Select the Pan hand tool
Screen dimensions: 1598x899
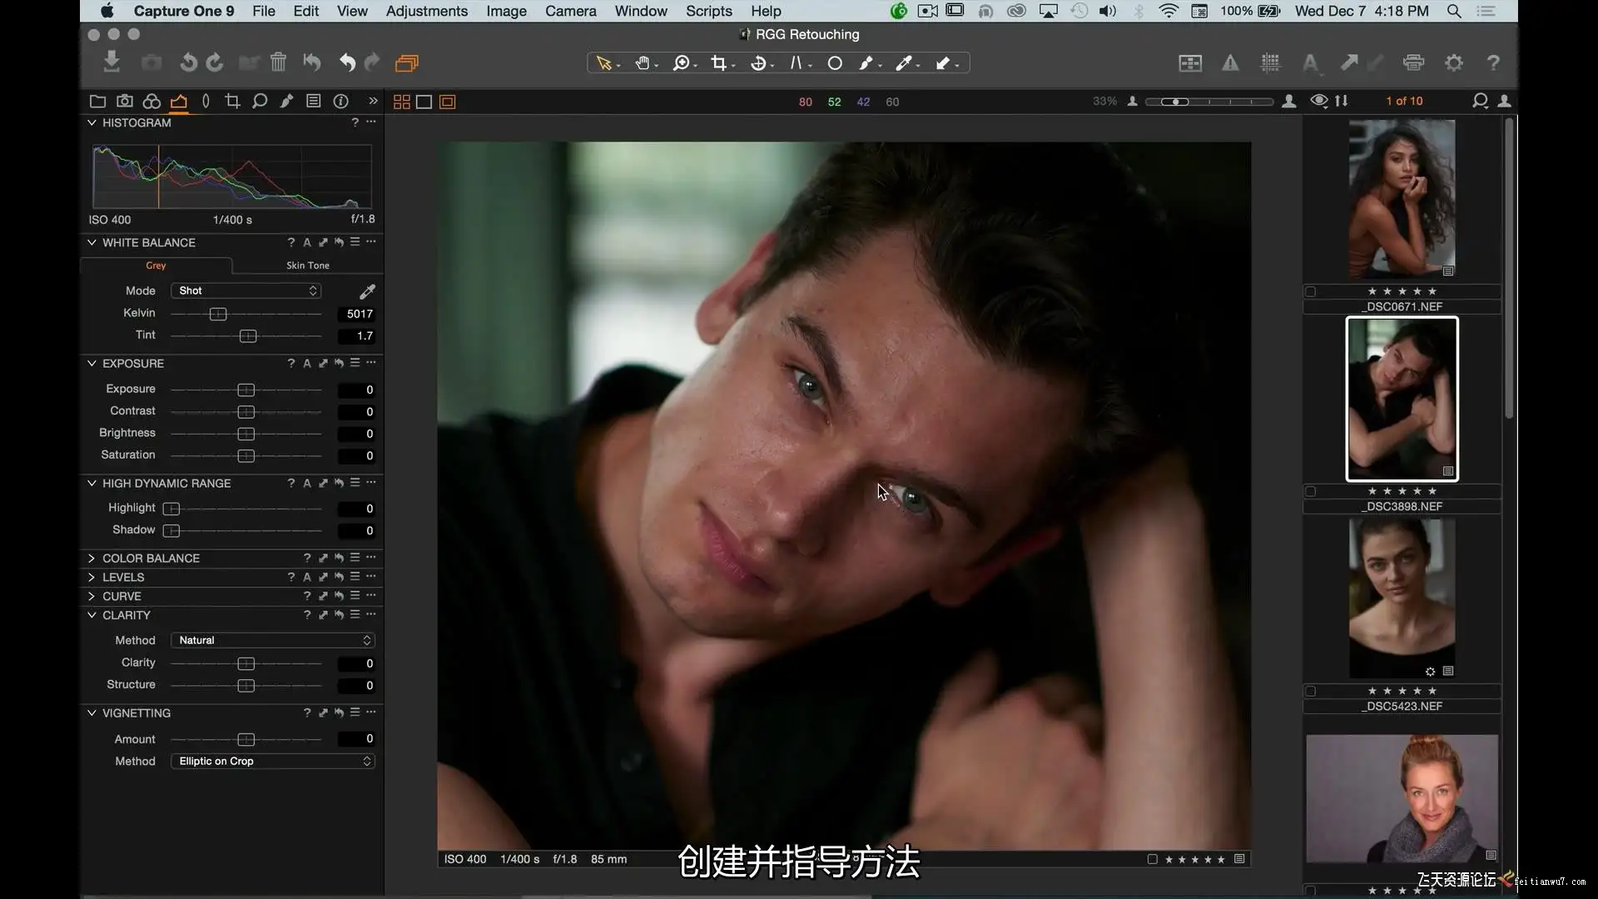point(642,63)
